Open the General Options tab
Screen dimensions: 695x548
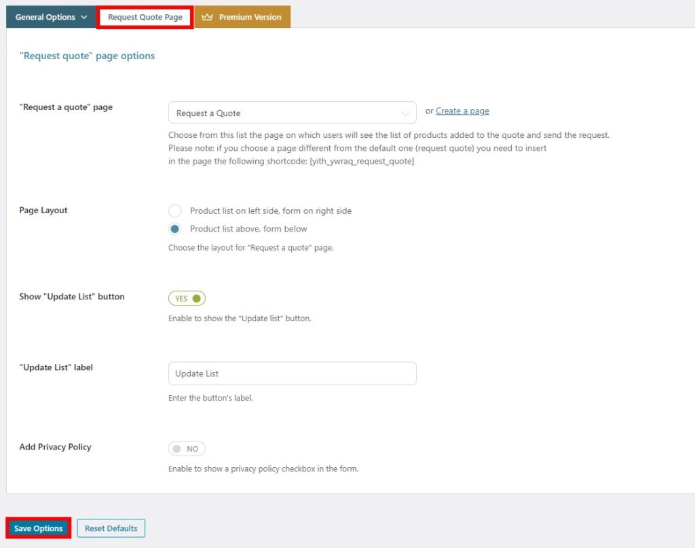51,17
